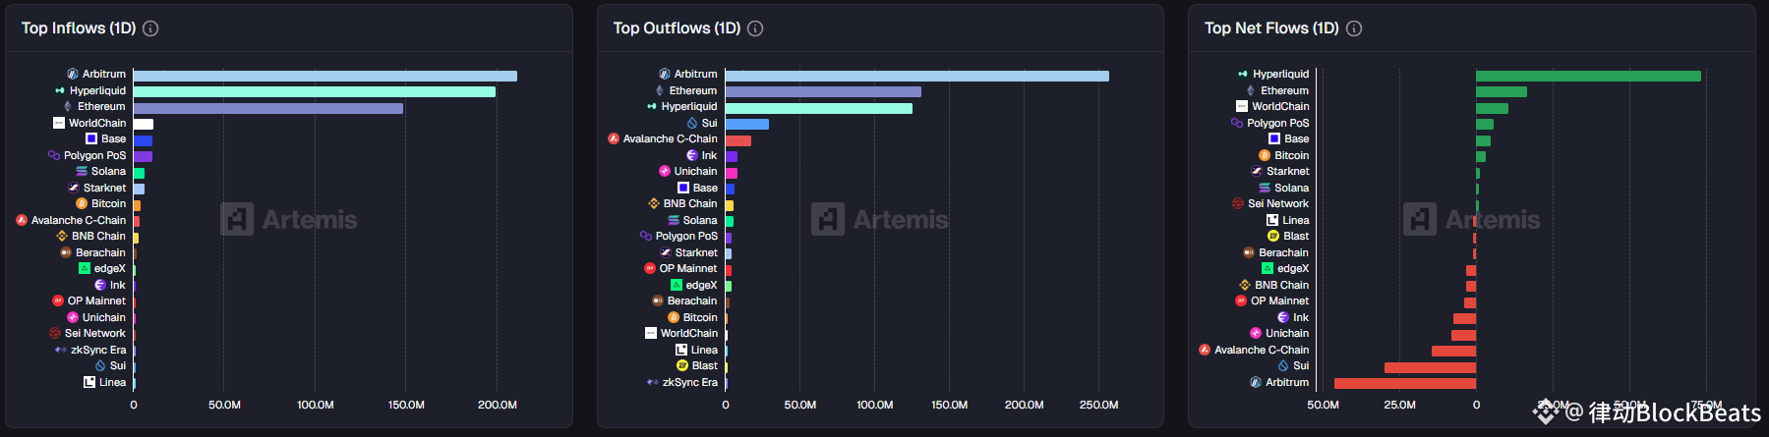Click red Arbitrum bar in Top Net Flows

[1404, 383]
